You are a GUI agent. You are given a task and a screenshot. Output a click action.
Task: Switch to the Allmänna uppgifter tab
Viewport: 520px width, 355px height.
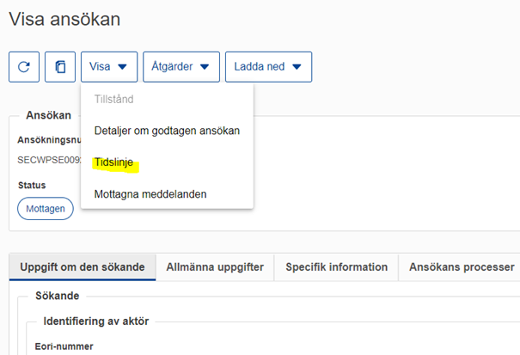(x=215, y=267)
